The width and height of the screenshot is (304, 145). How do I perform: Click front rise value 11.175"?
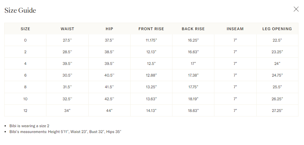click(x=151, y=40)
